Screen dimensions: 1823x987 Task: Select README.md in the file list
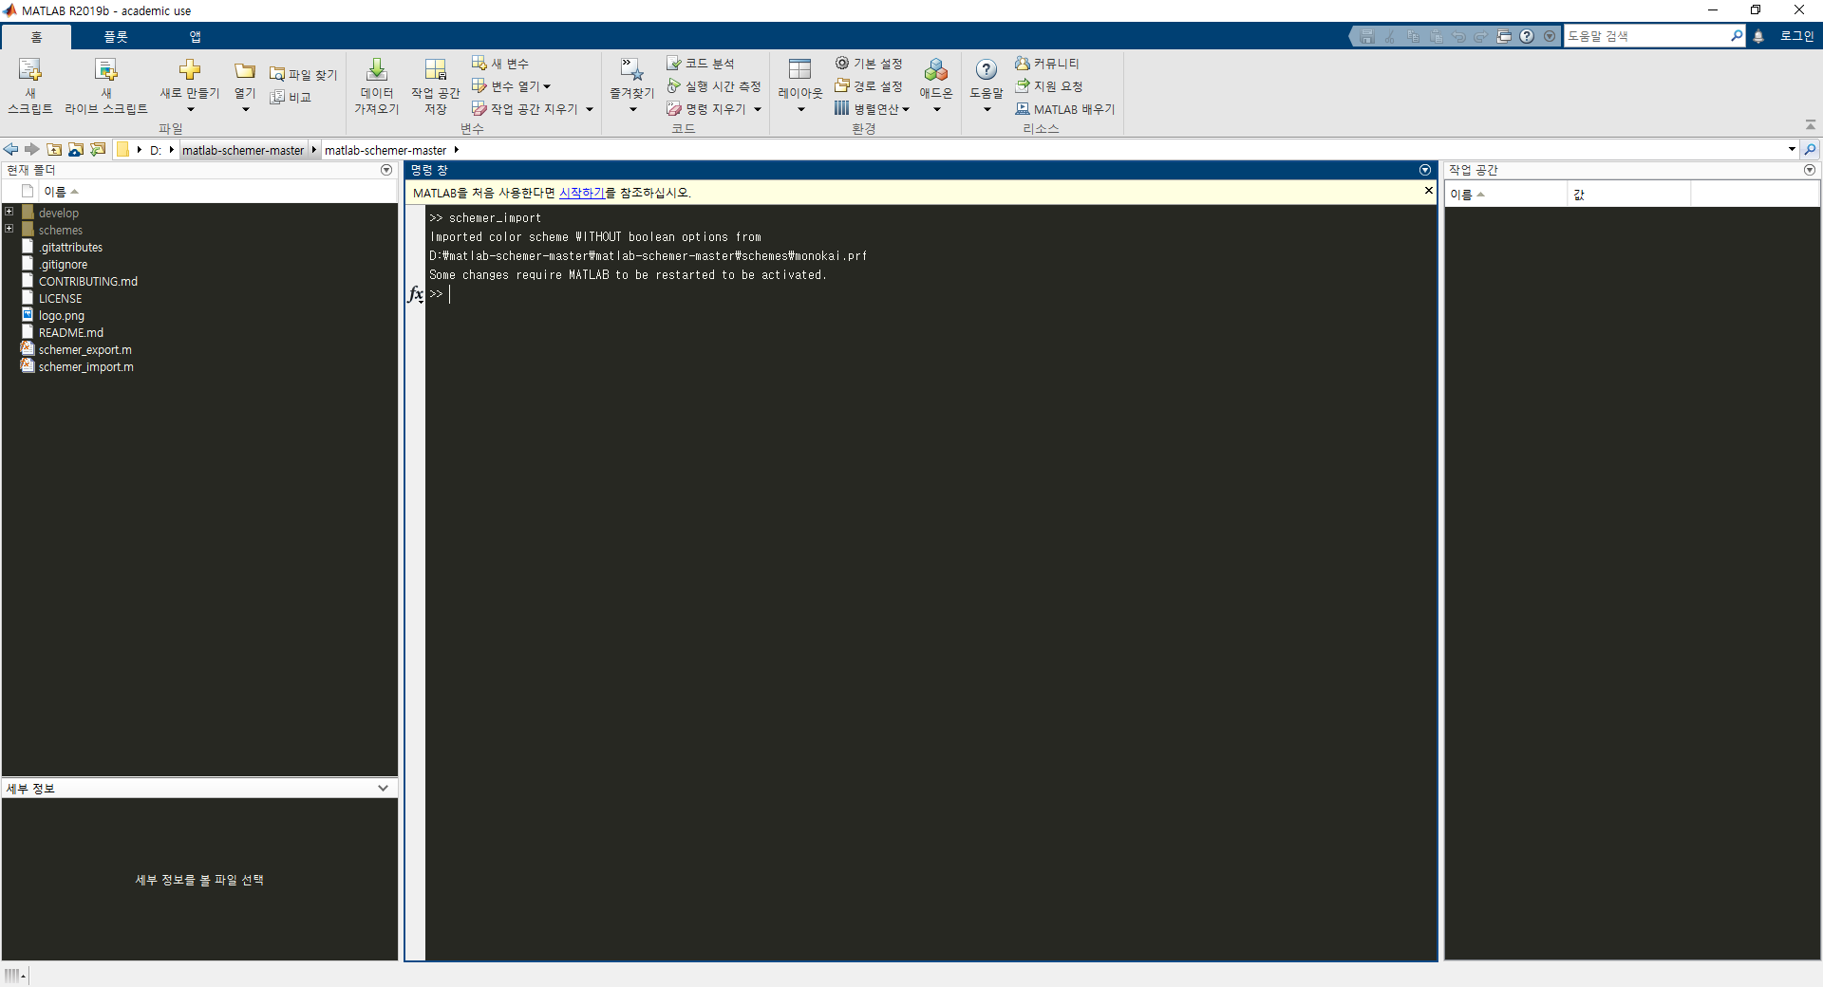click(70, 332)
